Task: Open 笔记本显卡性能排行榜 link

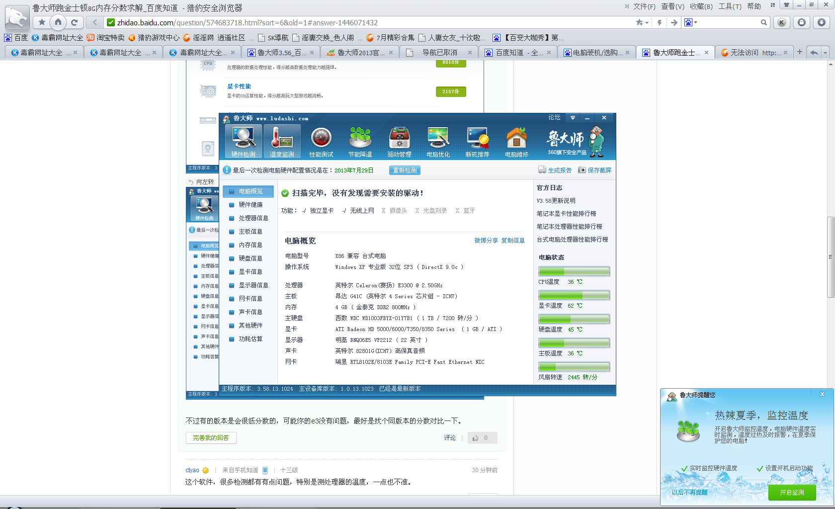Action: coord(566,214)
